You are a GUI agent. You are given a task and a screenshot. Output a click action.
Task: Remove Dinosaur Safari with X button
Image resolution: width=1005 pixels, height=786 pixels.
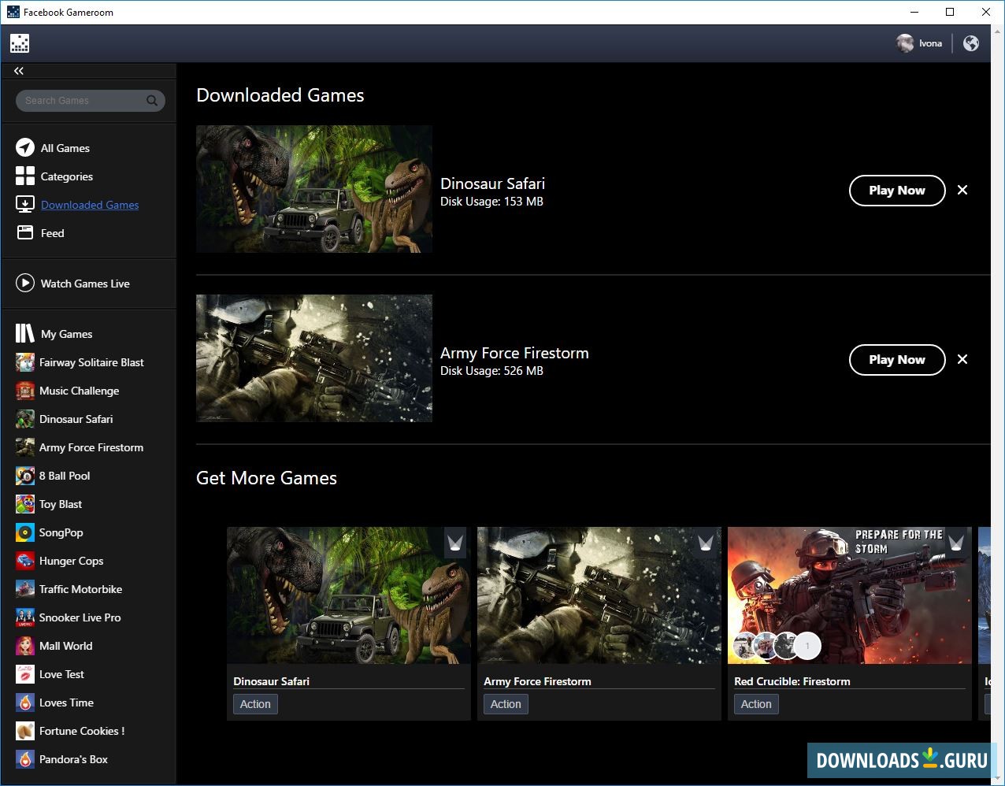(x=962, y=190)
